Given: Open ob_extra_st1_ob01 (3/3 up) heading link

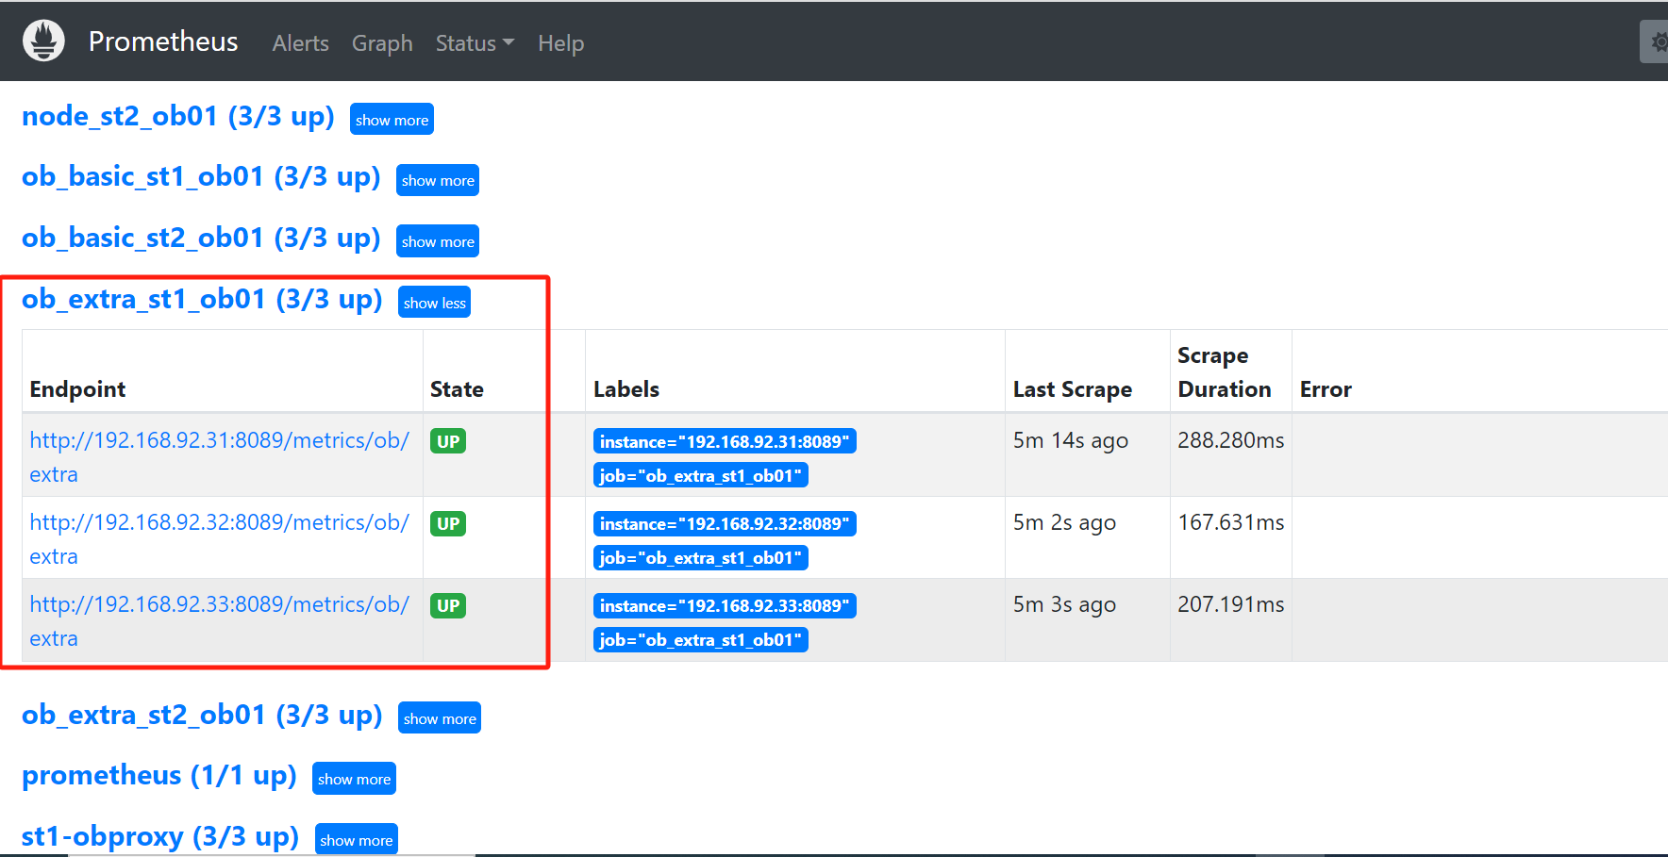Looking at the screenshot, I should point(202,299).
